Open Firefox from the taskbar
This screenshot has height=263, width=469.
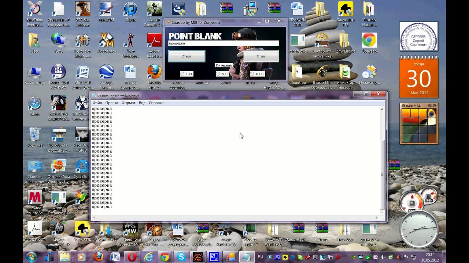(x=98, y=257)
